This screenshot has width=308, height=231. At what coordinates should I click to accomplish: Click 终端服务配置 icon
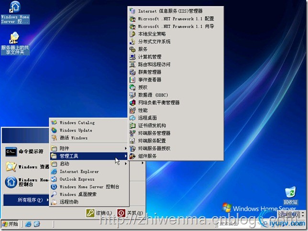click(132, 141)
